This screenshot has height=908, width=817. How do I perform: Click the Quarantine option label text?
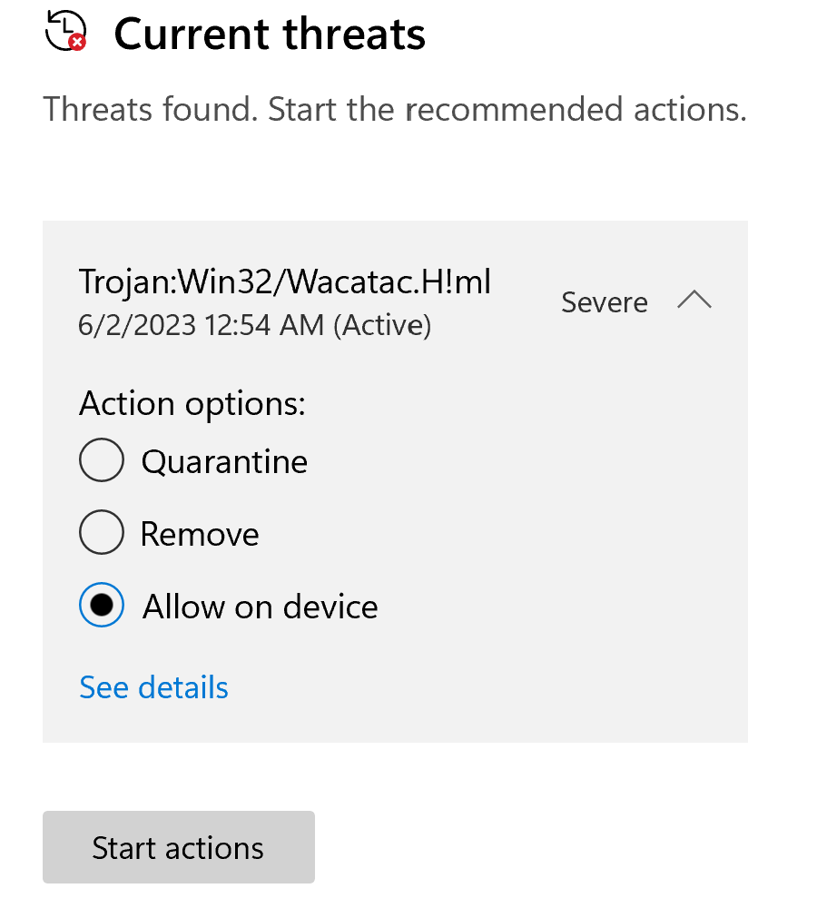pyautogui.click(x=224, y=462)
